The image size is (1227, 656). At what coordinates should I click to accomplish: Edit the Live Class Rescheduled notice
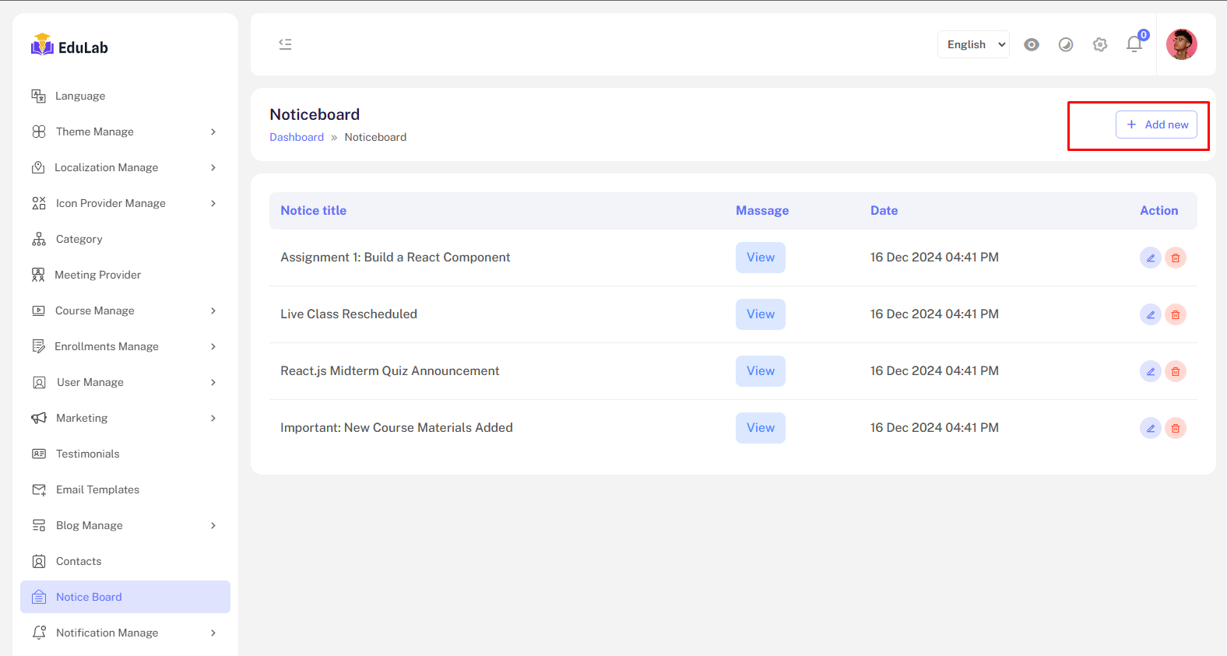click(1150, 314)
